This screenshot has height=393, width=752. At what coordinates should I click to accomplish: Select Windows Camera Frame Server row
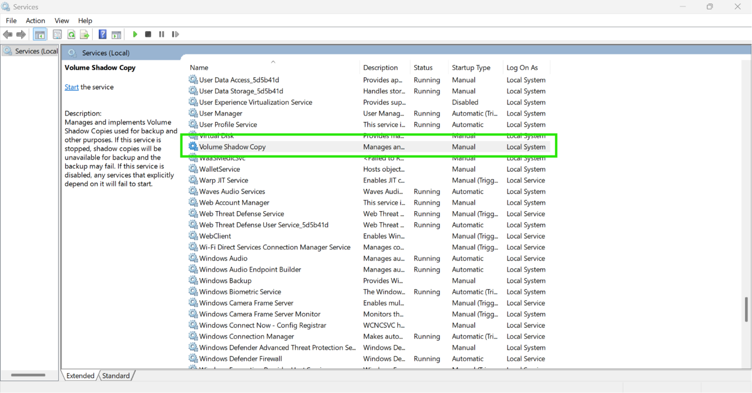(x=368, y=303)
